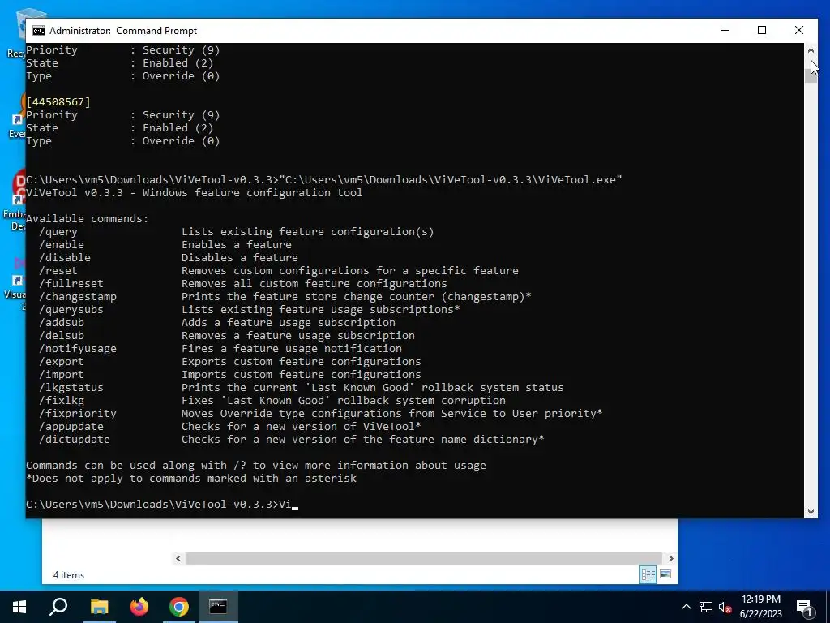Viewport: 830px width, 623px height.
Task: Click the File Explorer horizontal scrollbar track
Action: [423, 558]
